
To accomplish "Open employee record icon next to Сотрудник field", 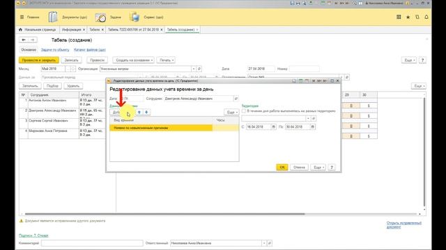I will [x=236, y=99].
